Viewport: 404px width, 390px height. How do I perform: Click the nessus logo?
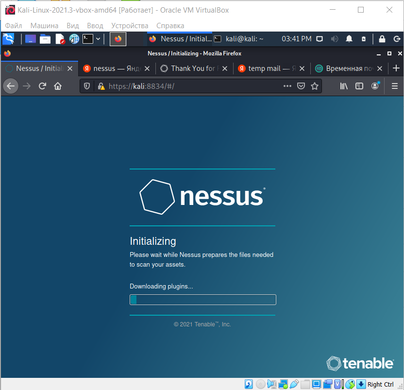click(x=202, y=197)
